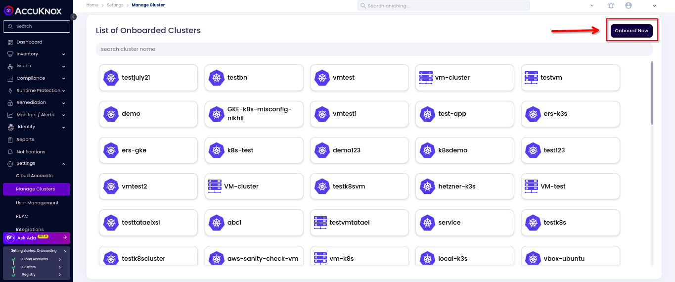Click the server icon of VM-test cluster
The image size is (675, 282).
coord(531,186)
